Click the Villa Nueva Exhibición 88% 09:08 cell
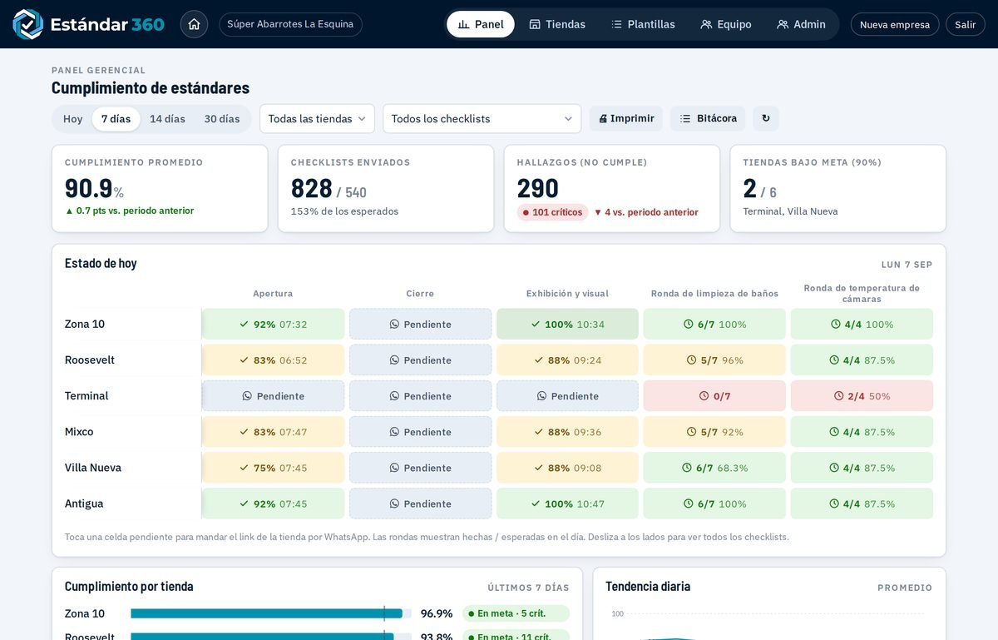Viewport: 998px width, 640px height. 567,468
